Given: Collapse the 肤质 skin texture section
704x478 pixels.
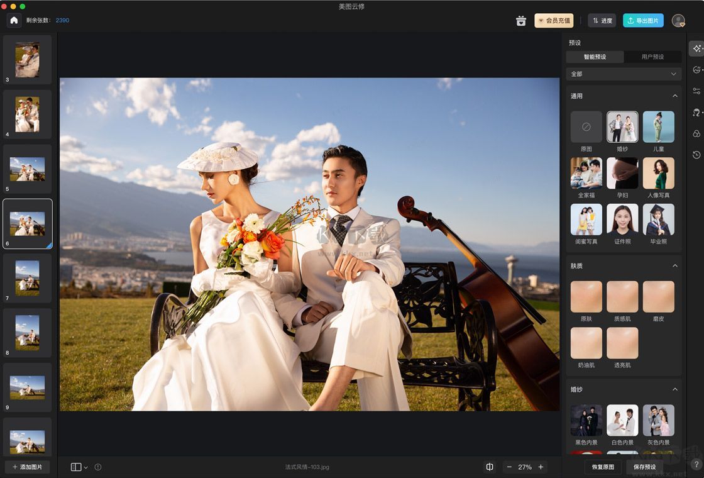Looking at the screenshot, I should coord(674,266).
